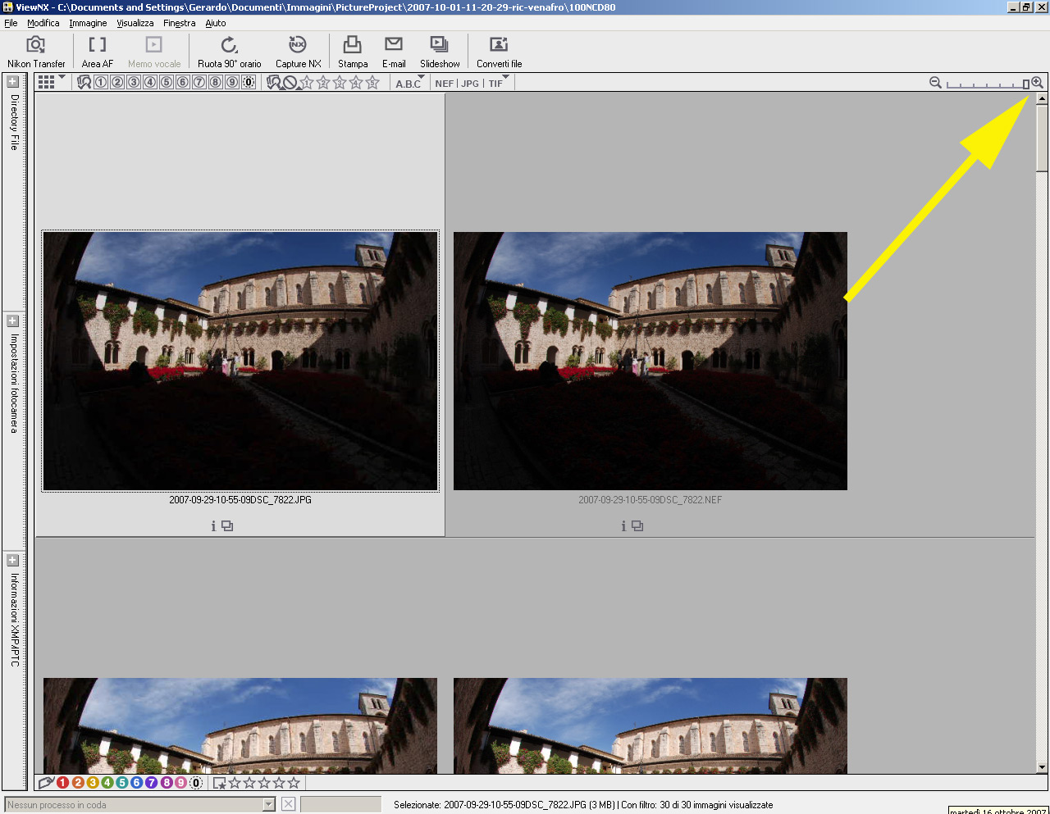The width and height of the screenshot is (1050, 814).
Task: Click the zoom in magnifier icon
Action: [1038, 82]
